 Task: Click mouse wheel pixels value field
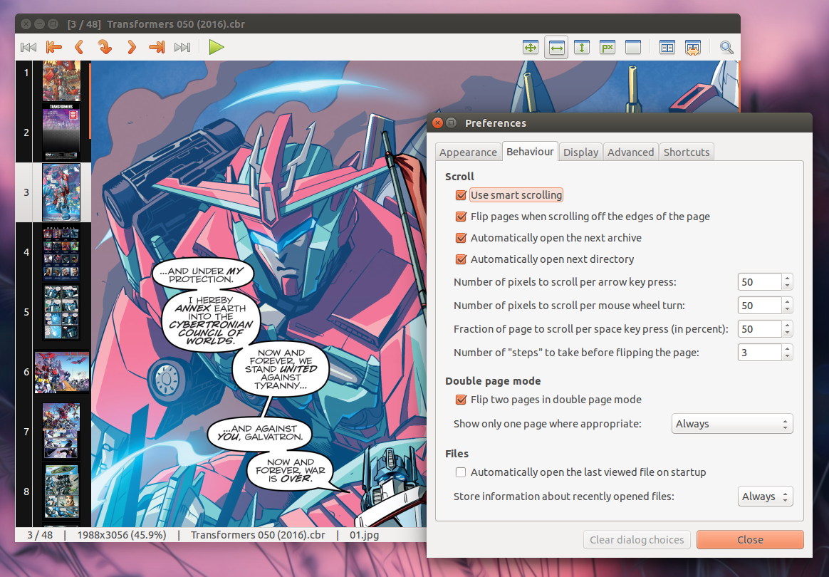click(x=759, y=305)
